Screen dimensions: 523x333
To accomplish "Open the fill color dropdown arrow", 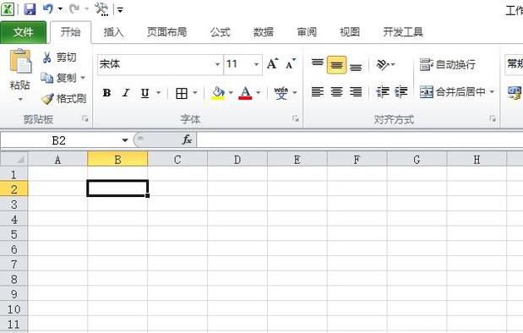I will tap(231, 93).
